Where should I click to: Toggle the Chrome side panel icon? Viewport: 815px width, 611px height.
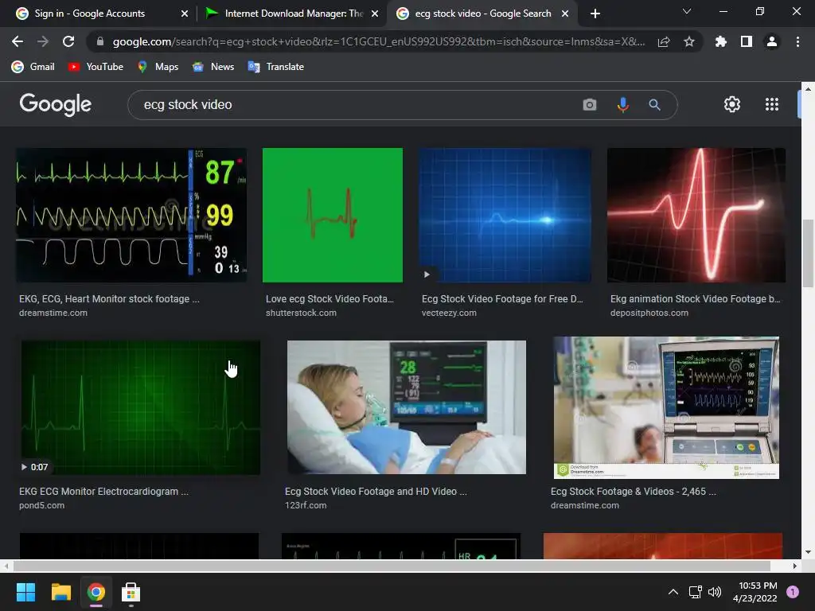pyautogui.click(x=747, y=41)
